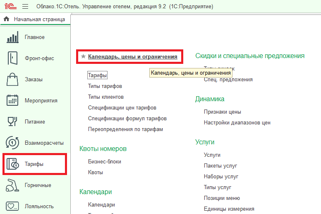
Task: Open Типы тарифов
Action: click(105, 86)
